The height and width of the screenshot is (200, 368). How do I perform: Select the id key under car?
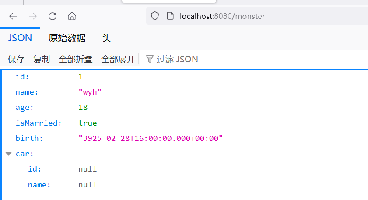[x=35, y=169]
